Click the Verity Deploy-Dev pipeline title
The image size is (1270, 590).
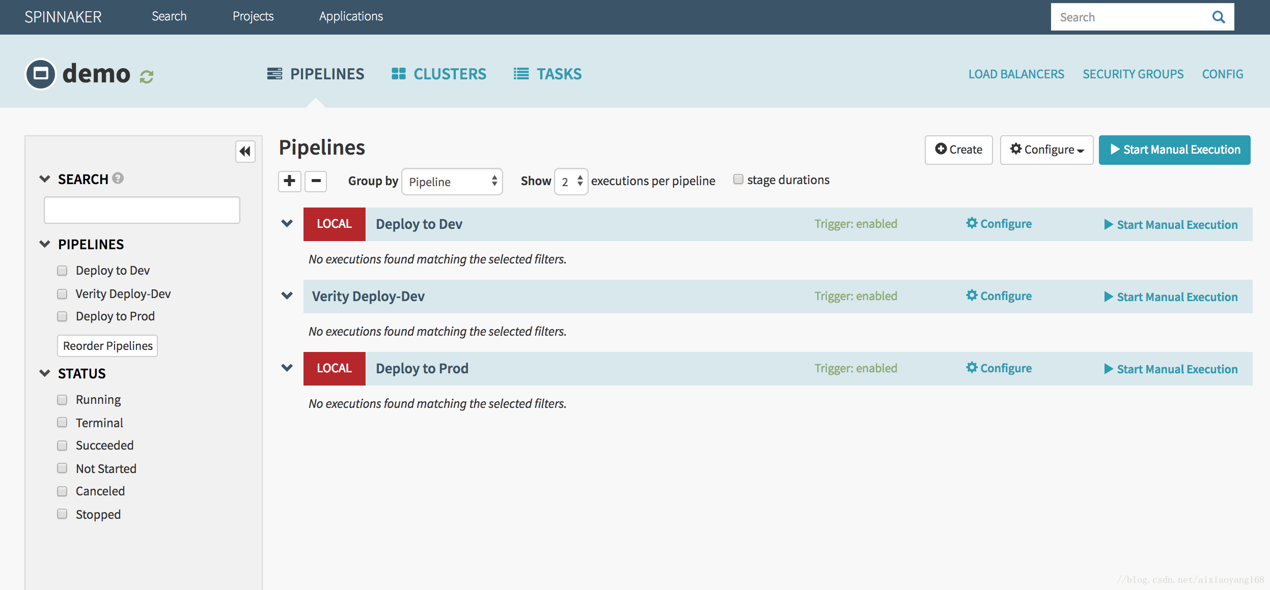pyautogui.click(x=368, y=297)
